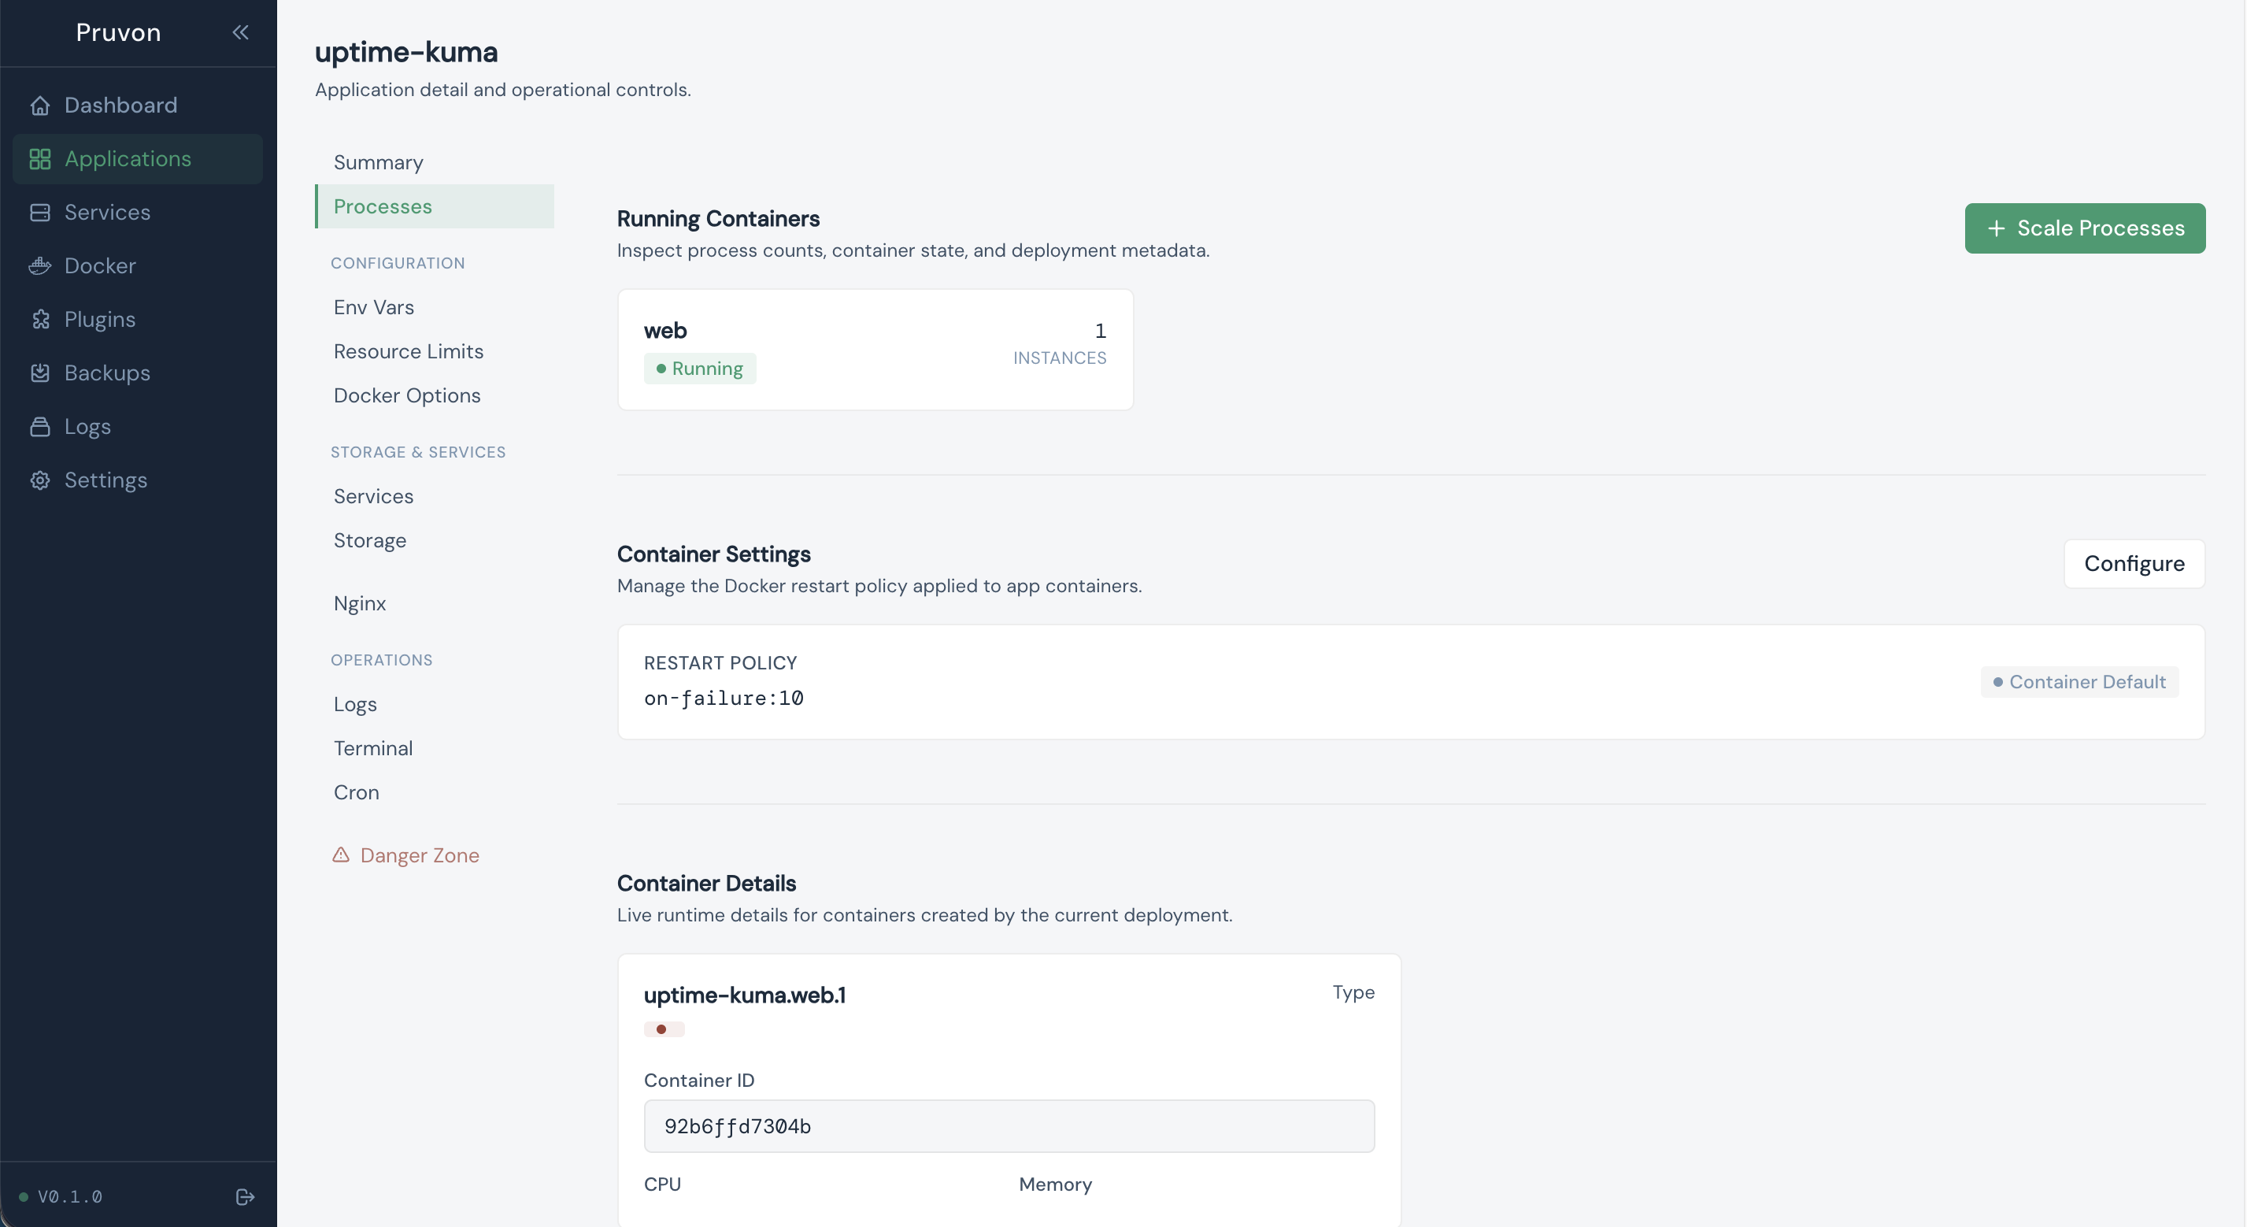Open Env Vars configuration
The width and height of the screenshot is (2247, 1227).
pyautogui.click(x=435, y=307)
